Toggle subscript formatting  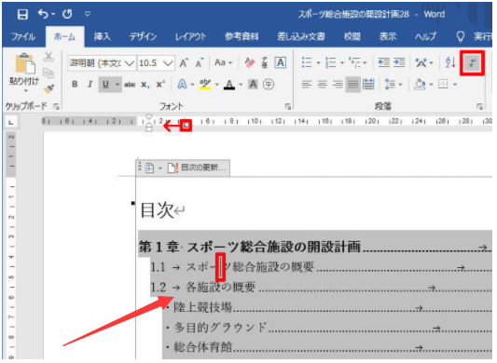click(x=145, y=85)
